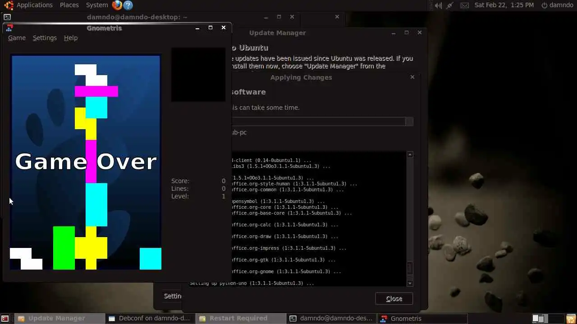Click the Lines label in Gnometris
The height and width of the screenshot is (324, 577).
coord(180,189)
